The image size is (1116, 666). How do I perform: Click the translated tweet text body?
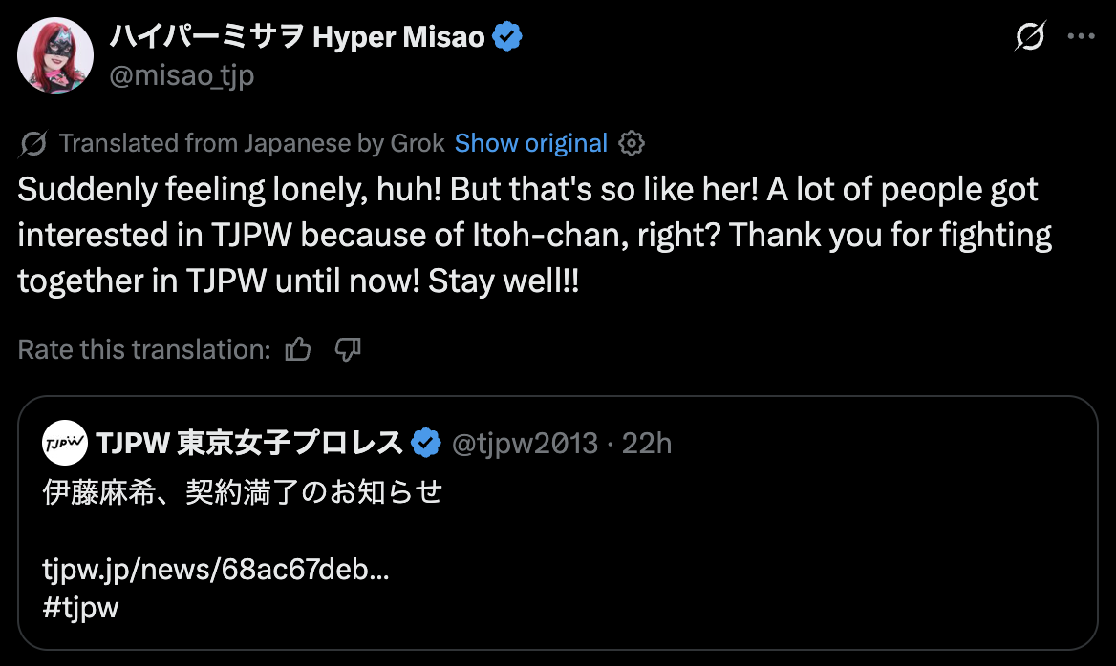pyautogui.click(x=533, y=235)
